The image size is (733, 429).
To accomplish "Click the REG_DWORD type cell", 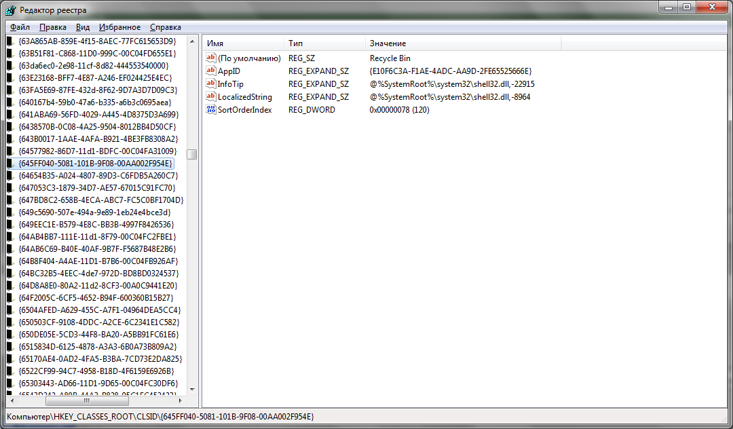I will 312,110.
